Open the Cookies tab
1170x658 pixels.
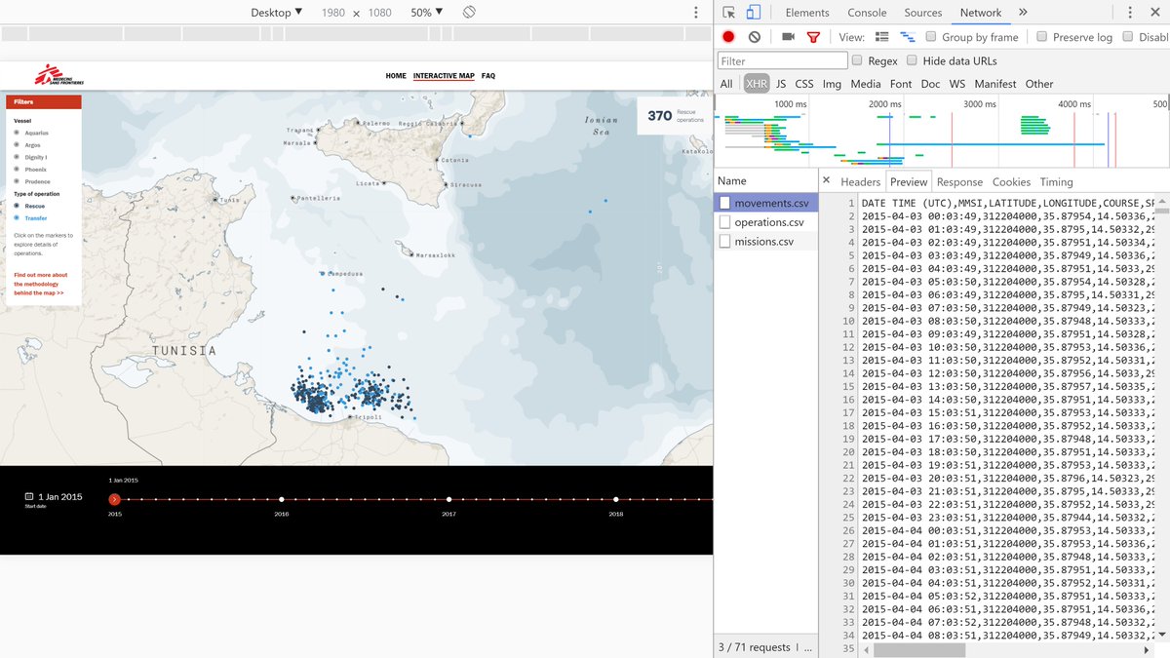1011,181
